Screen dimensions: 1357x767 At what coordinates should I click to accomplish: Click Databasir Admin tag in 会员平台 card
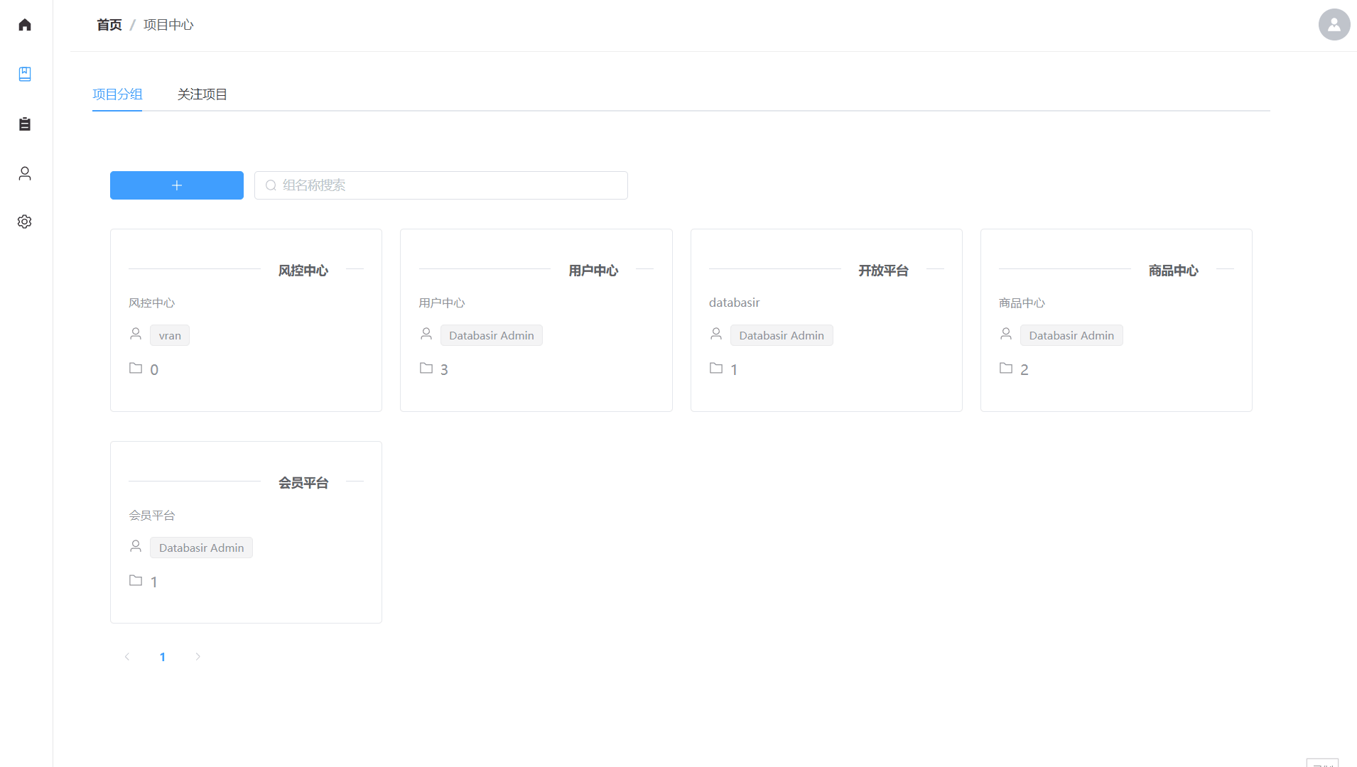point(201,548)
